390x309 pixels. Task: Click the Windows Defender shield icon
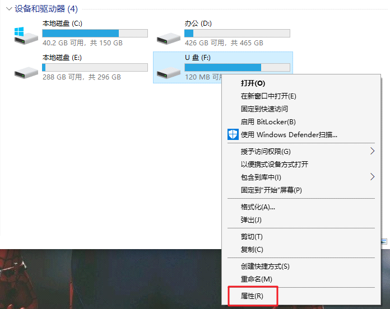tap(233, 134)
